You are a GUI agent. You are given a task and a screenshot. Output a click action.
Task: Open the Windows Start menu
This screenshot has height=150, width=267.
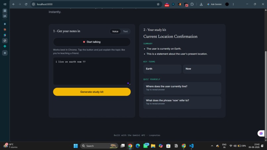pos(76,146)
